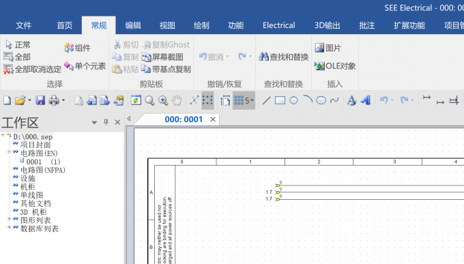Select the curve spline tool
464x264 pixels.
tap(334, 101)
